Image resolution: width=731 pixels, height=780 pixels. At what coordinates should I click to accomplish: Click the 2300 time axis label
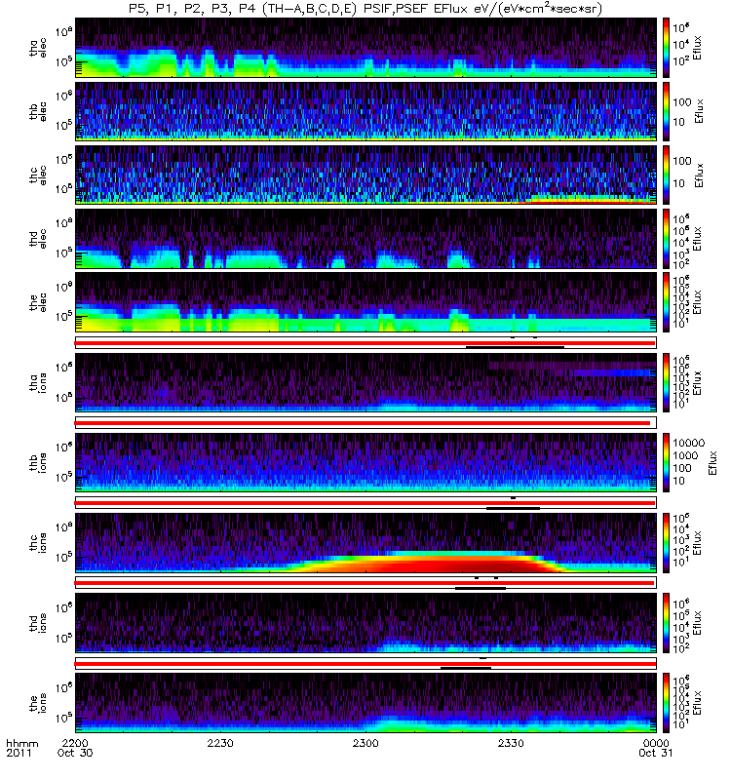click(365, 743)
